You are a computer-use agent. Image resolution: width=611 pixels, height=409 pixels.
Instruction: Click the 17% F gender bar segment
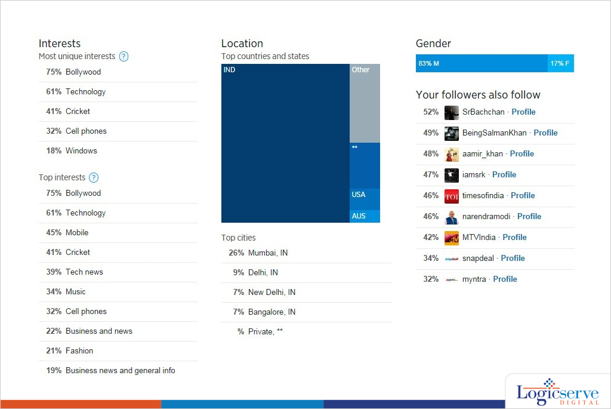pyautogui.click(x=560, y=63)
